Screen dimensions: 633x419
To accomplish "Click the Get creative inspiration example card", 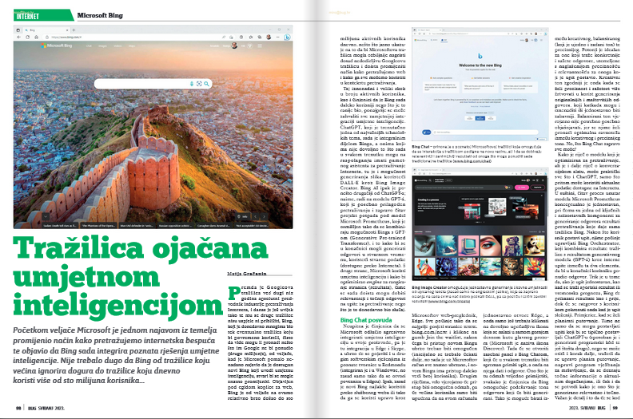I will 520,88.
